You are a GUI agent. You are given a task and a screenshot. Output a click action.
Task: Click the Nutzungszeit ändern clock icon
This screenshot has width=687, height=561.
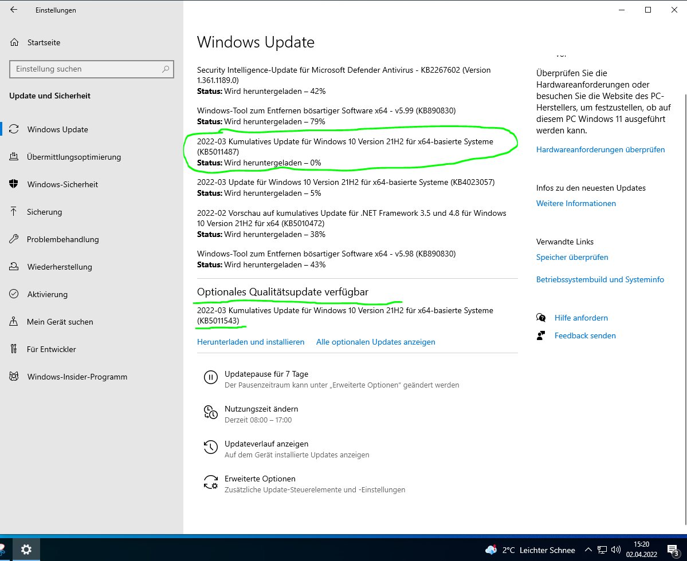pos(211,412)
